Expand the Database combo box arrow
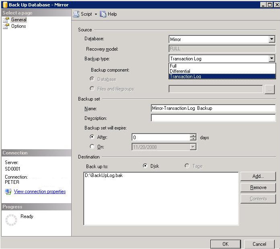 [x=272, y=39]
